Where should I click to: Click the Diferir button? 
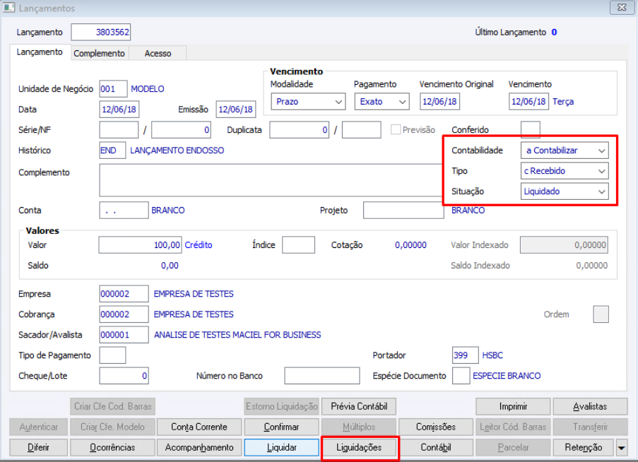[39, 448]
